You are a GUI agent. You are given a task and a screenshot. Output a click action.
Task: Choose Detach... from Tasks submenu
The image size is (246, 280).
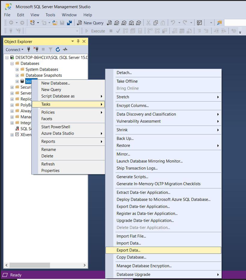163,73
